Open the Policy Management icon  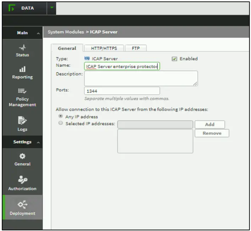pos(22,91)
